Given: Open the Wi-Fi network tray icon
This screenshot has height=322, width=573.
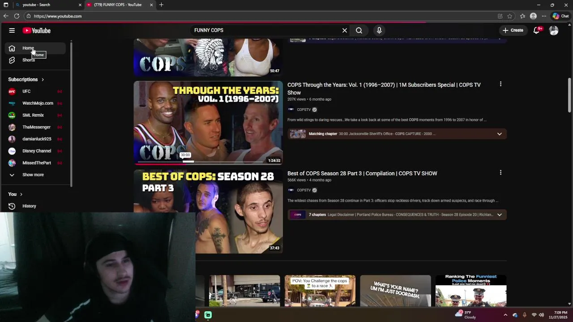Looking at the screenshot, I should [534, 315].
